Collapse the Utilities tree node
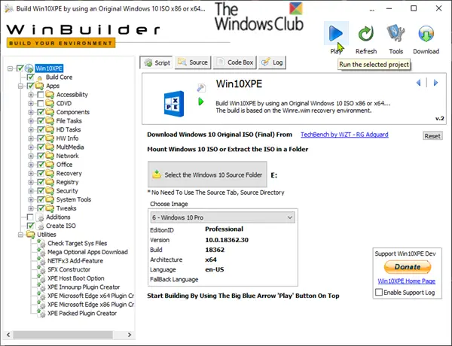This screenshot has height=346, width=452. pyautogui.click(x=20, y=235)
